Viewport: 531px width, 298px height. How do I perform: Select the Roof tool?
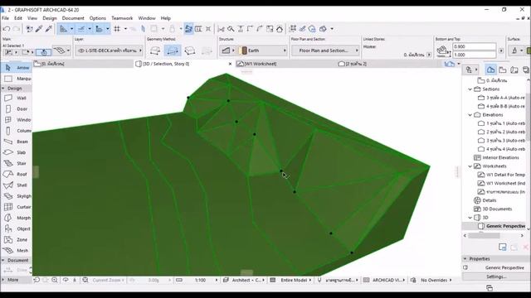17,174
